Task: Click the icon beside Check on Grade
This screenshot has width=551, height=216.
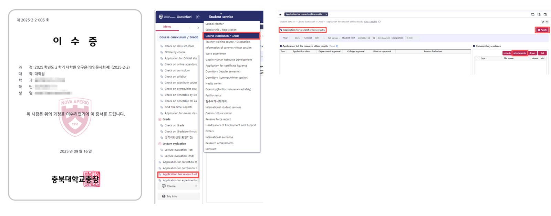Action: pos(162,125)
